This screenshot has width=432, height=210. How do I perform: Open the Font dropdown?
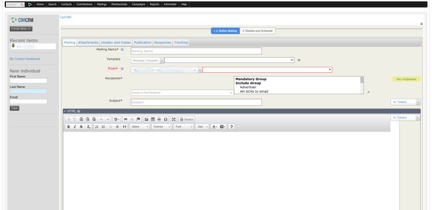(x=184, y=127)
